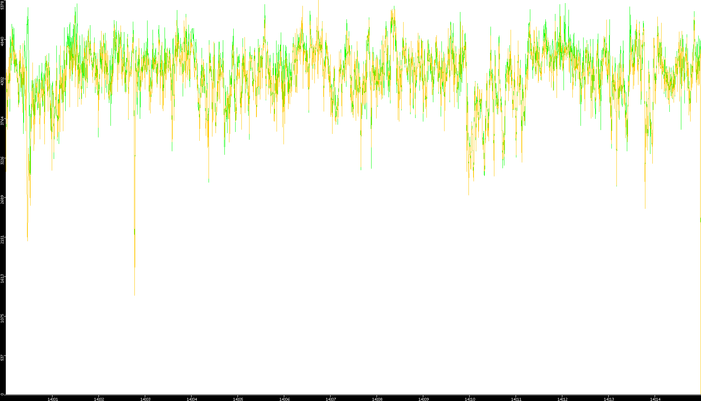Click the 4840 y-axis label
Screen dimensions: 701x401
point(2,42)
